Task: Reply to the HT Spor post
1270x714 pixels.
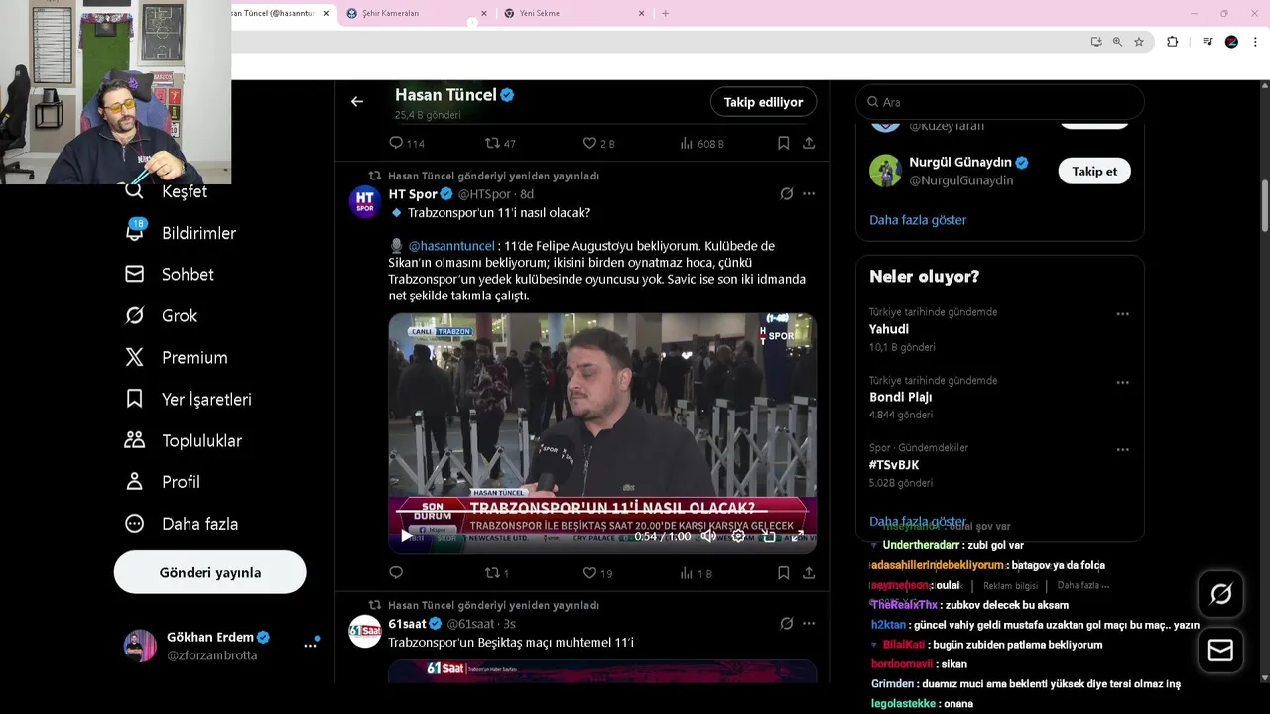Action: click(x=396, y=572)
